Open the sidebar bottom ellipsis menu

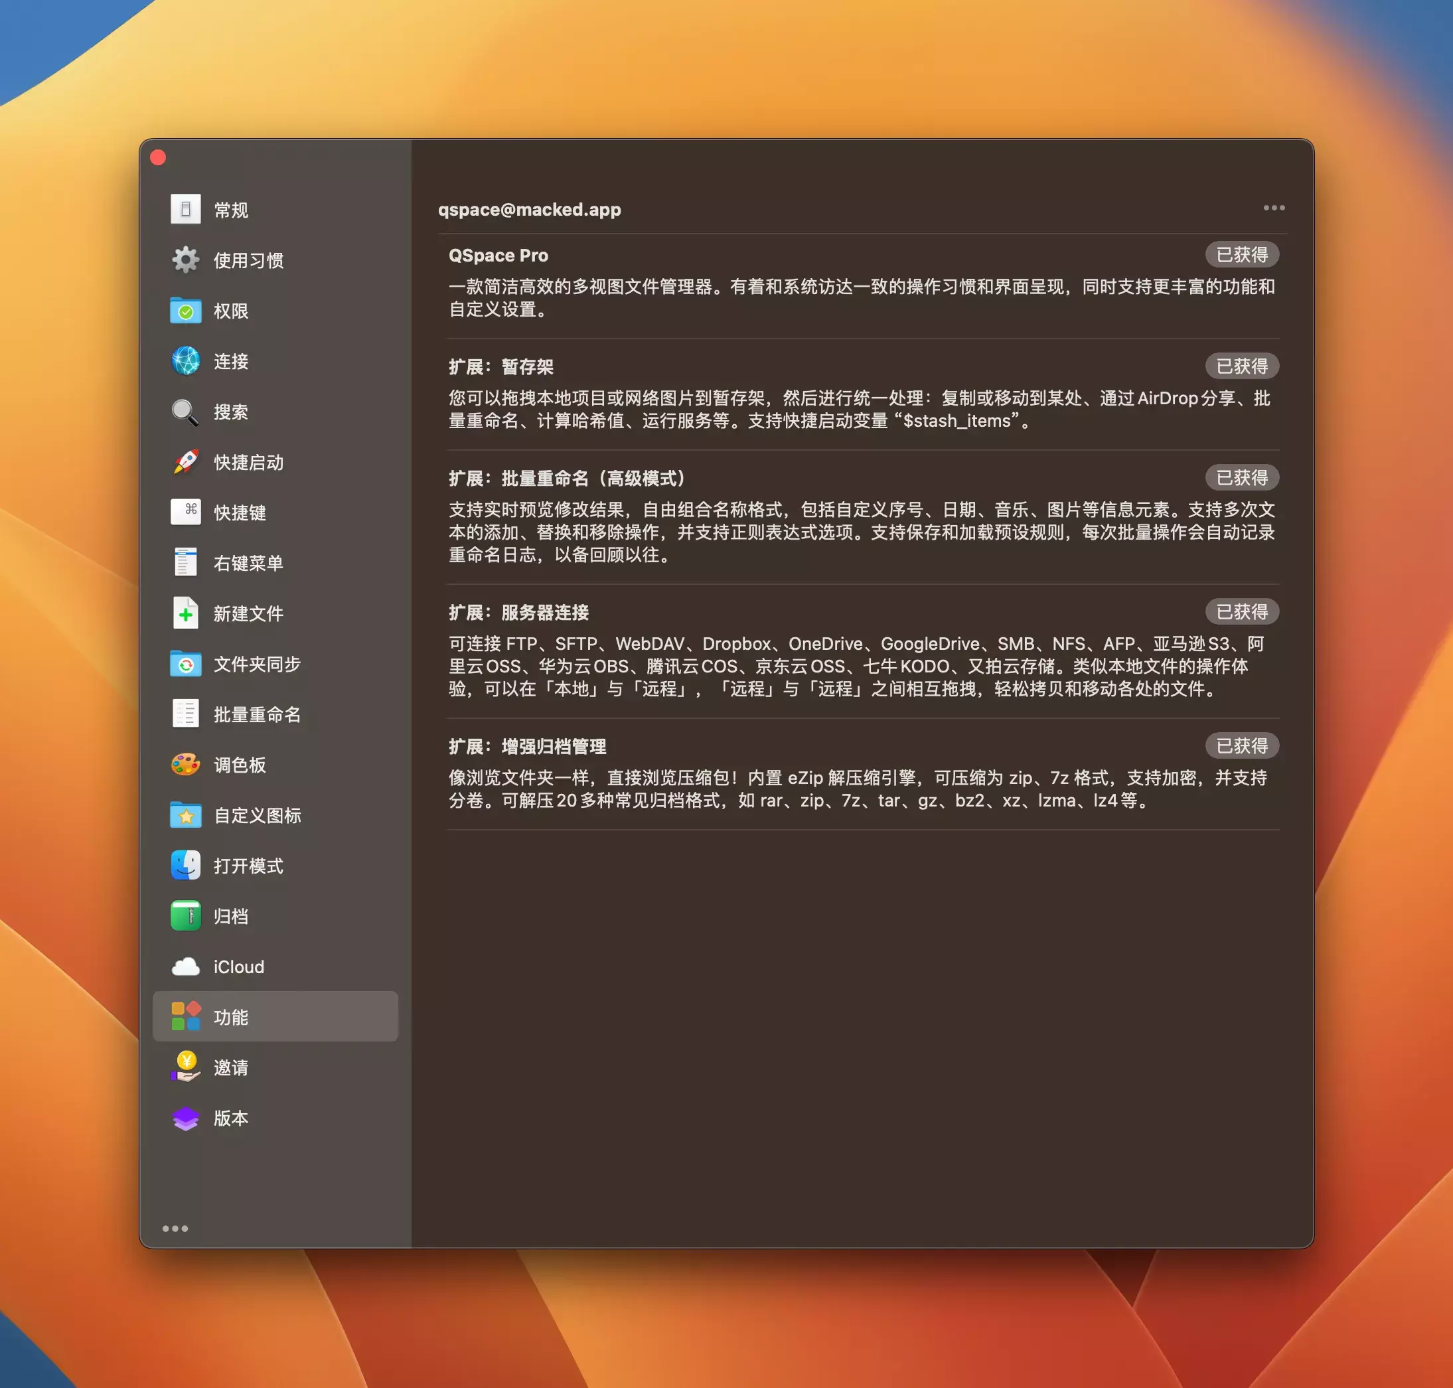click(x=175, y=1228)
